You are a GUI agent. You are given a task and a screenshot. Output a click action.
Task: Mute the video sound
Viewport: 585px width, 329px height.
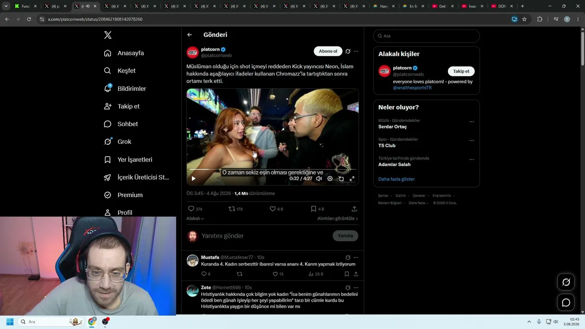pyautogui.click(x=319, y=179)
